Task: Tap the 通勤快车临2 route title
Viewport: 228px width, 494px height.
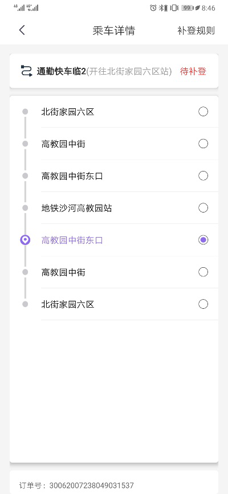Action: tap(61, 72)
